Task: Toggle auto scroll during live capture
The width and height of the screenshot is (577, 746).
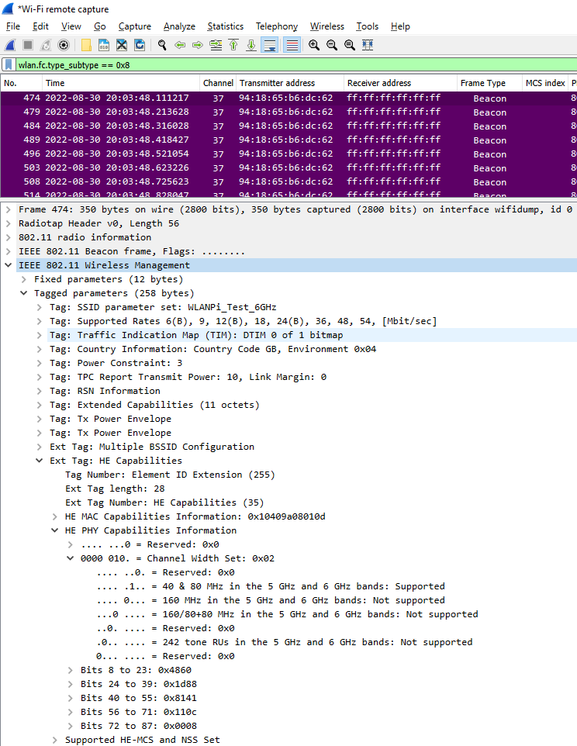Action: click(269, 45)
